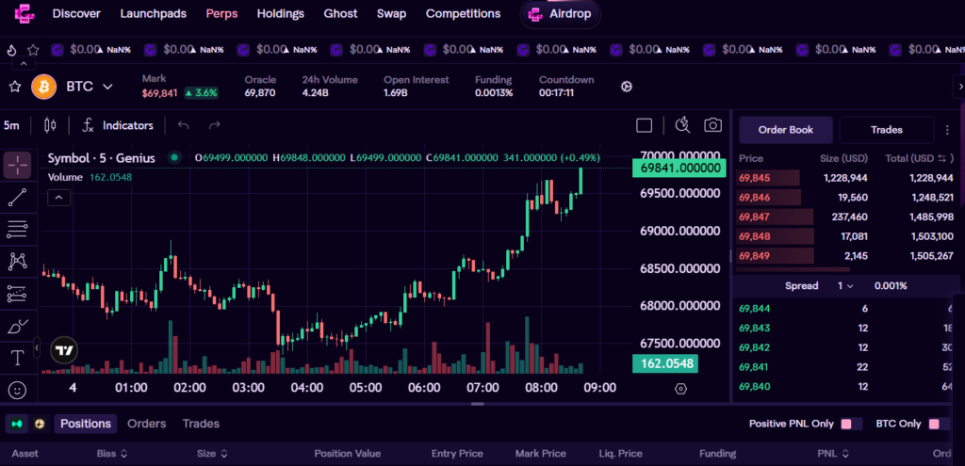Image resolution: width=965 pixels, height=466 pixels.
Task: Select the trend line drawing tool
Action: [x=17, y=197]
